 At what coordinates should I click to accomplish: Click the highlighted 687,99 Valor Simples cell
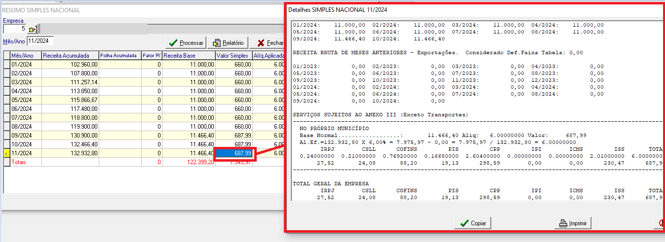tap(234, 153)
